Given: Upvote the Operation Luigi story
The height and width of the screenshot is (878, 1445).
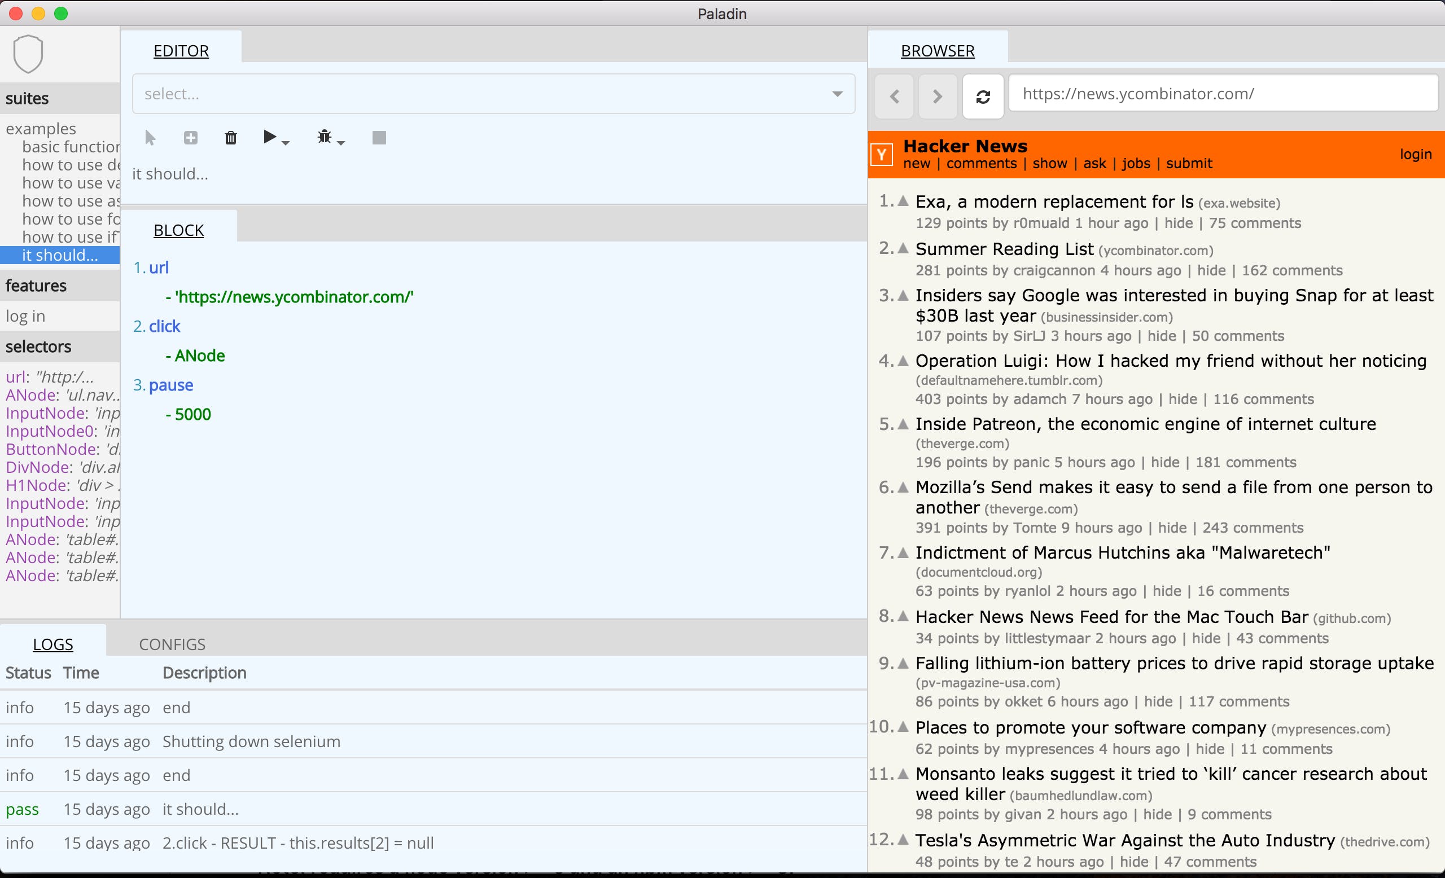Looking at the screenshot, I should [x=903, y=361].
